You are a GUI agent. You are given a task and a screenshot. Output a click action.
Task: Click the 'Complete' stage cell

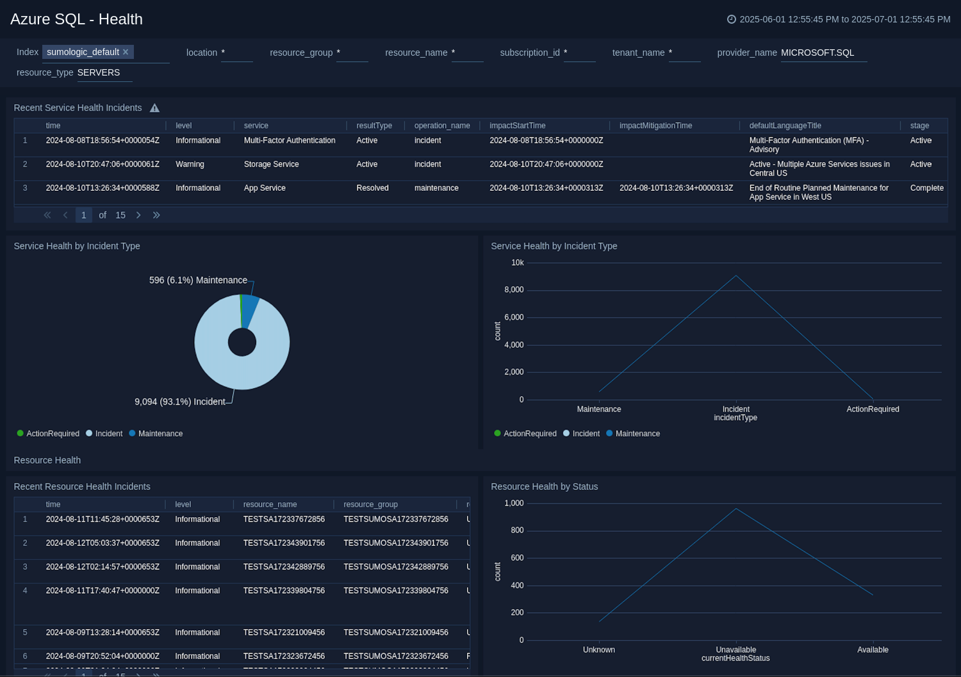[926, 188]
